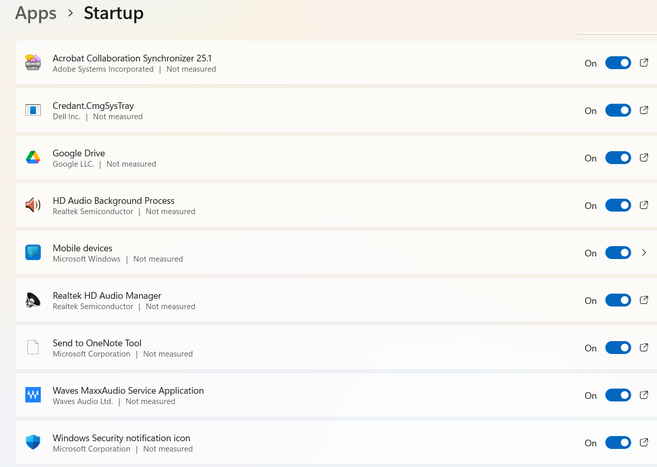Open external link icon for Google Drive
This screenshot has width=657, height=467.
(x=644, y=157)
